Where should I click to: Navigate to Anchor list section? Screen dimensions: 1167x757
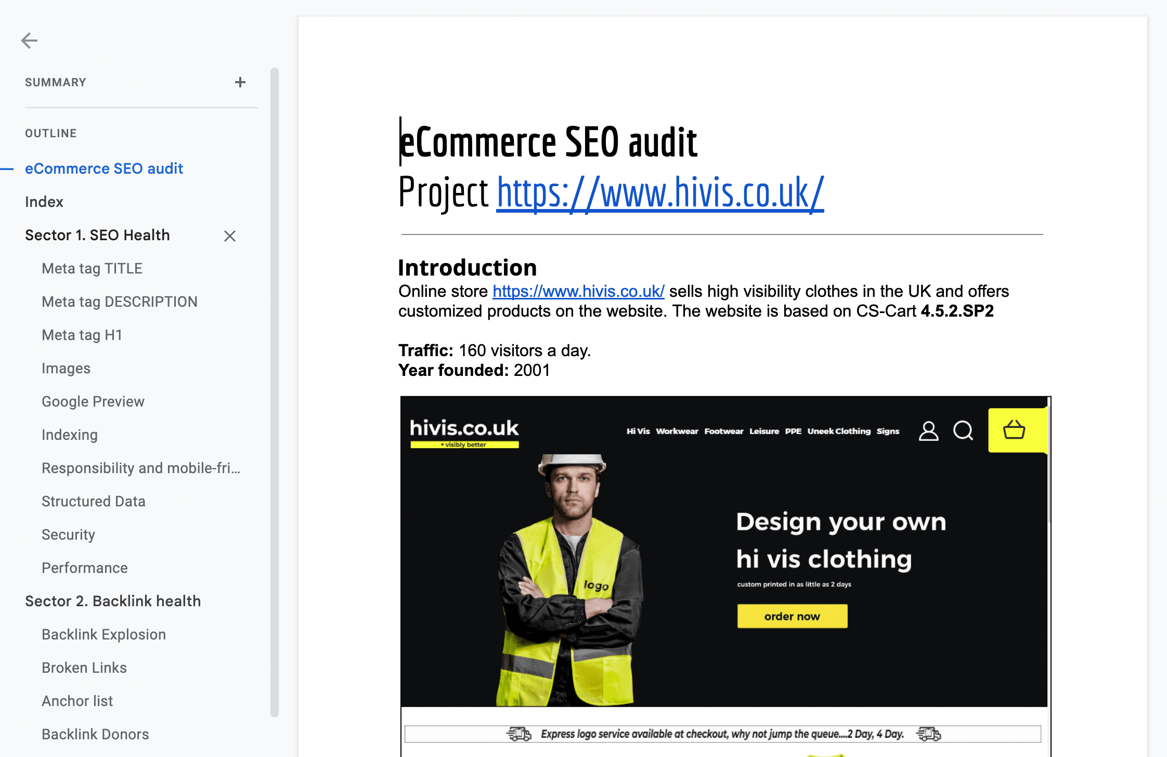point(77,701)
